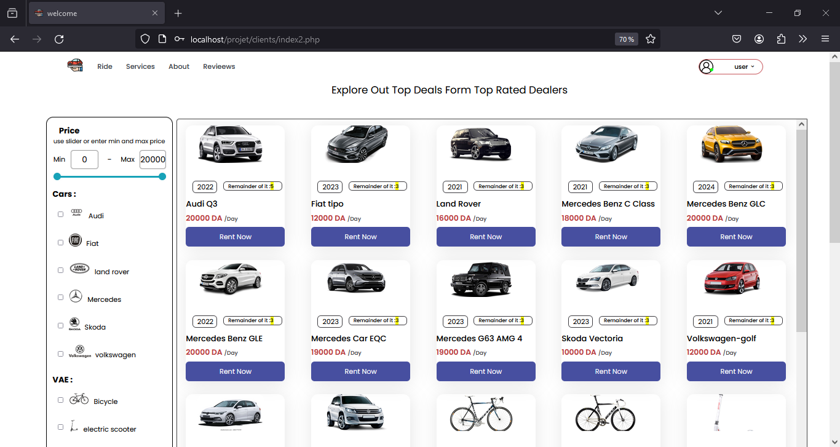Show more toolbar tools via double chevron
840x447 pixels.
803,39
